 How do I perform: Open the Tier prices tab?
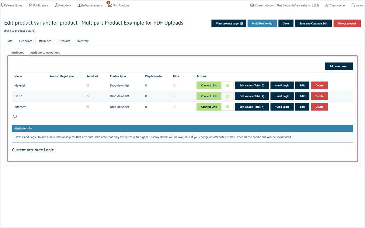click(26, 41)
